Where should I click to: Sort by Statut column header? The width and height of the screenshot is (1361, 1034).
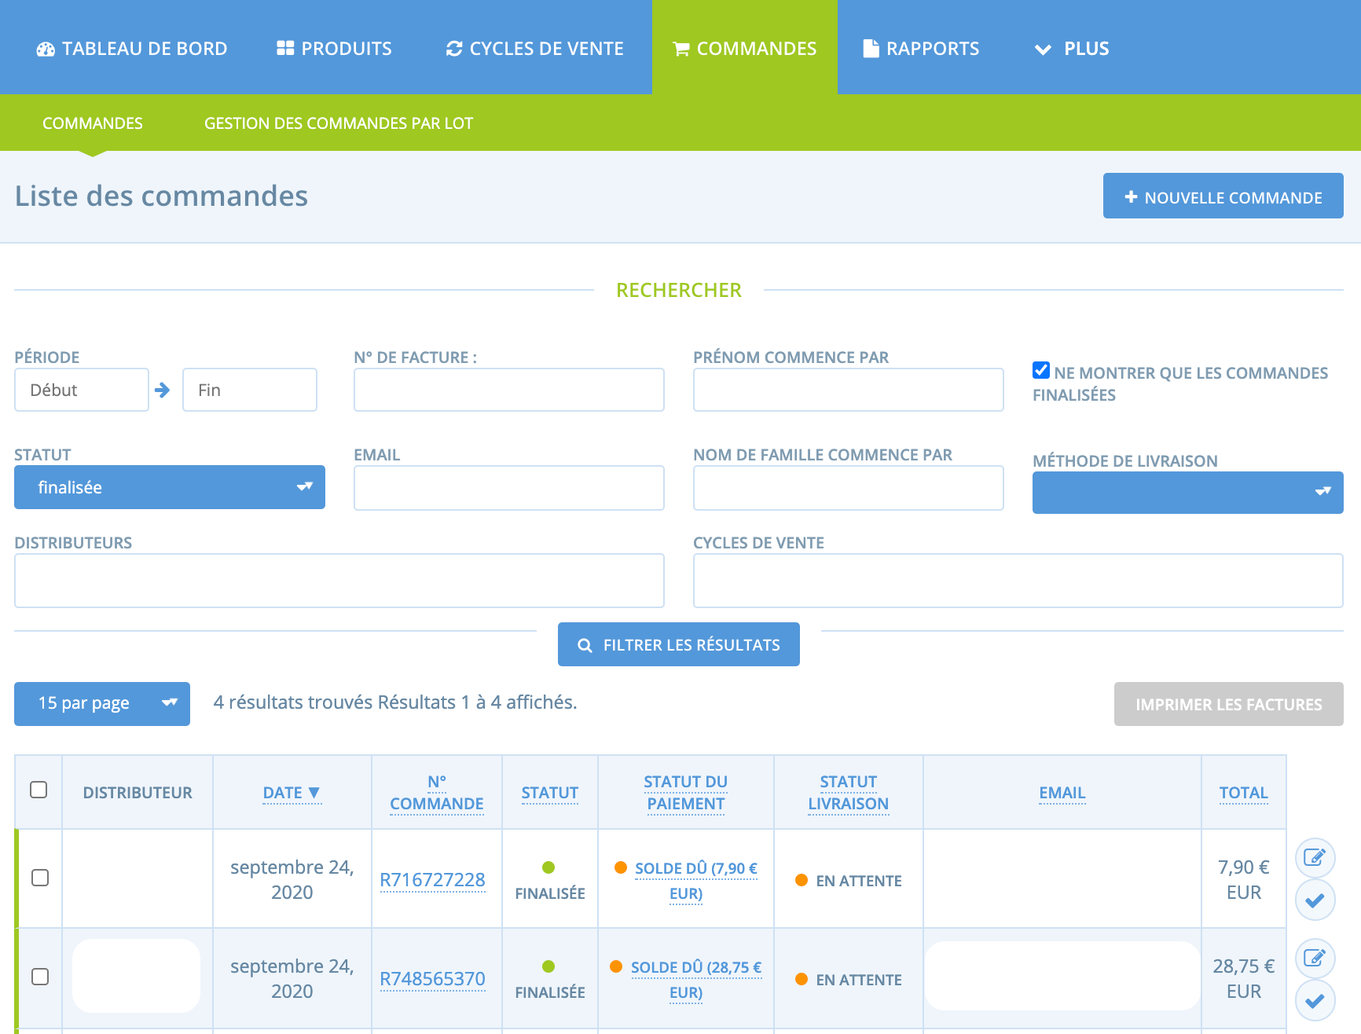[550, 793]
